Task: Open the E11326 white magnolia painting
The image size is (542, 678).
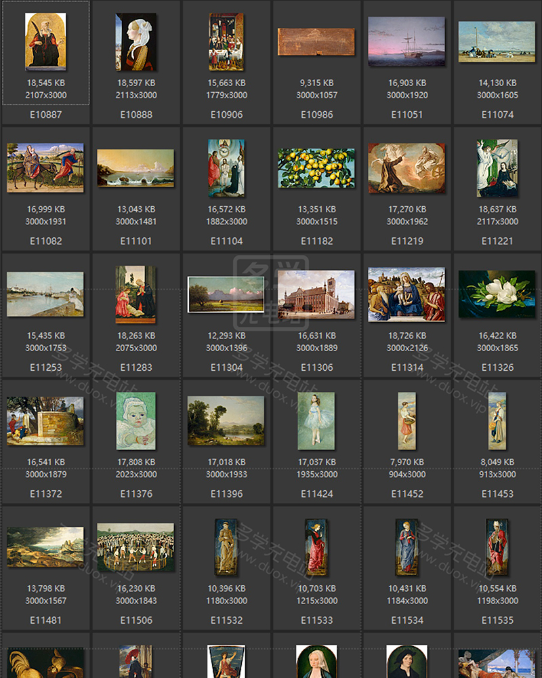Action: point(497,294)
